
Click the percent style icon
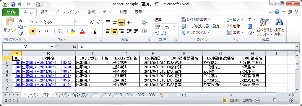click(x=167, y=27)
